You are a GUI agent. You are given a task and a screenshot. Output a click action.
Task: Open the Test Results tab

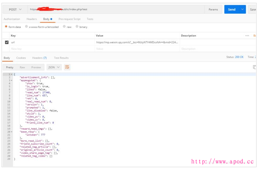[x=61, y=58]
